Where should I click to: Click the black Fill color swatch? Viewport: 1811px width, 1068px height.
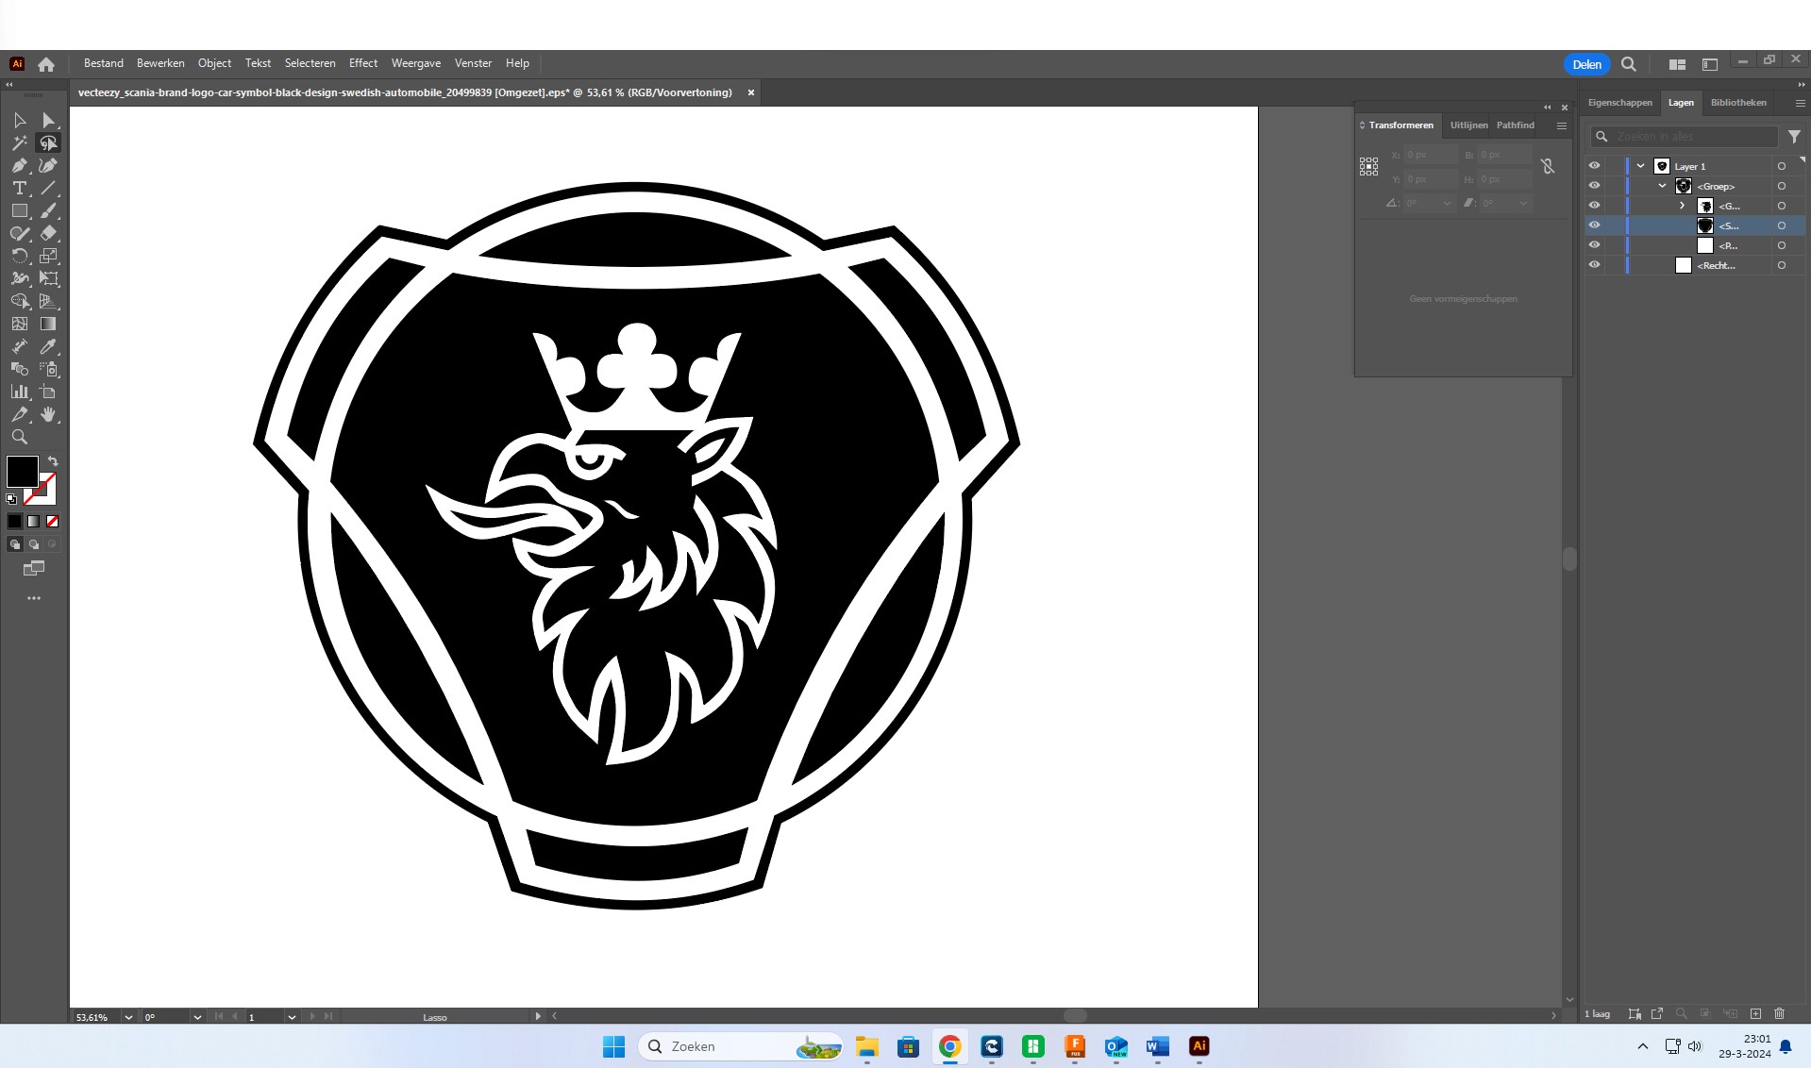[23, 472]
